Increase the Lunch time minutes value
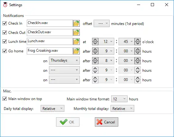 click(x=138, y=40)
